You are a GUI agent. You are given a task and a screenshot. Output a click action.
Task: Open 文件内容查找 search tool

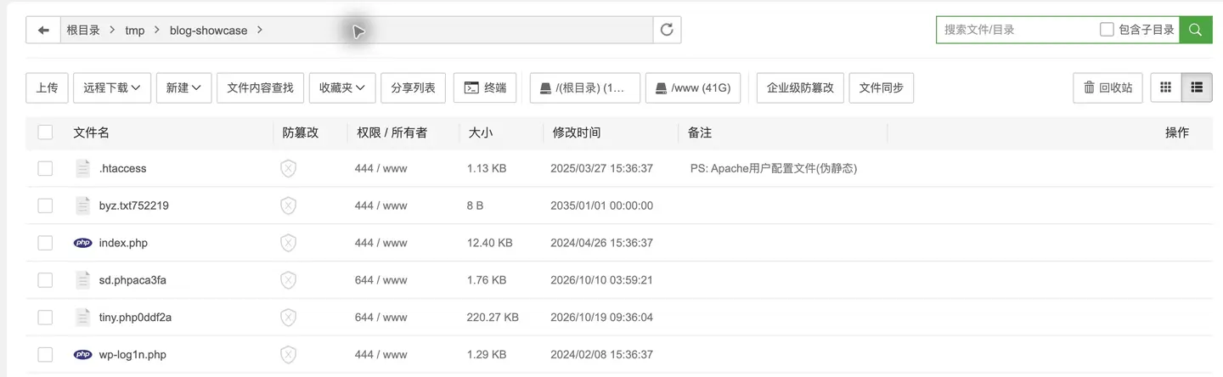(261, 87)
